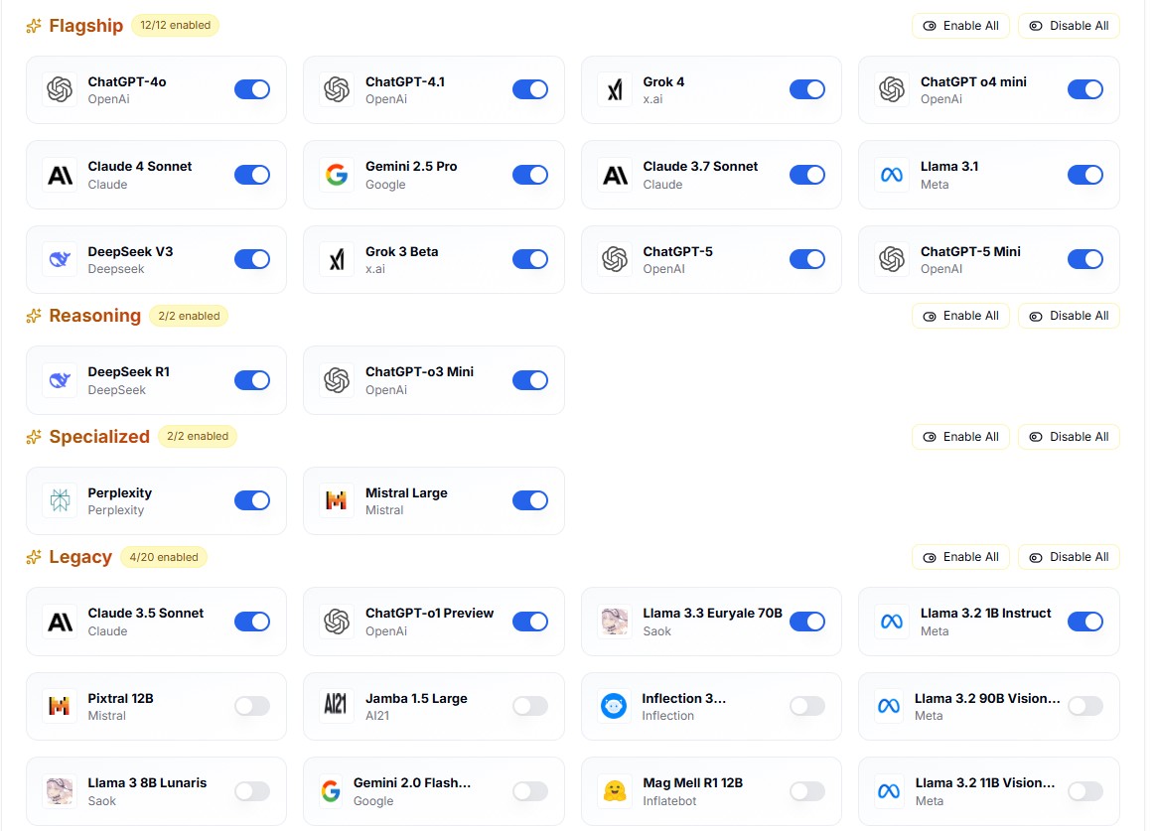The height and width of the screenshot is (831, 1156).
Task: Click Disable All in the Flagship section
Action: point(1069,26)
